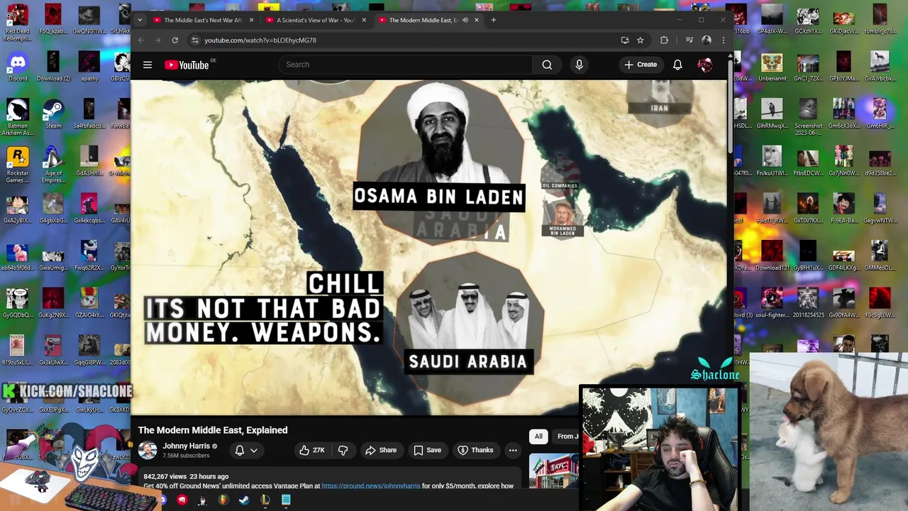The height and width of the screenshot is (511, 908).
Task: Expand the tab search dropdown arrow
Action: point(140,20)
